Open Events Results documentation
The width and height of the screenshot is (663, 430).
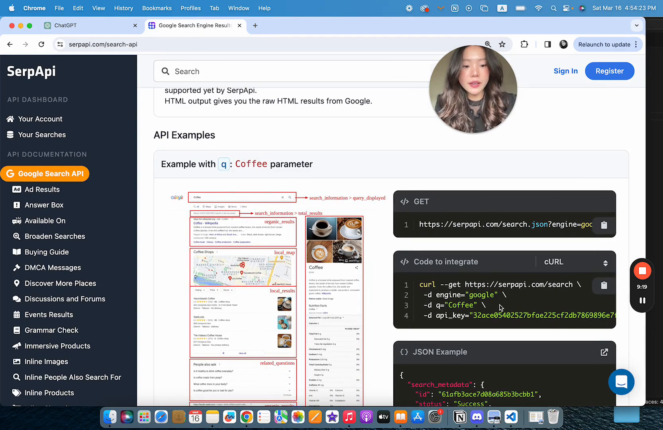pyautogui.click(x=43, y=315)
